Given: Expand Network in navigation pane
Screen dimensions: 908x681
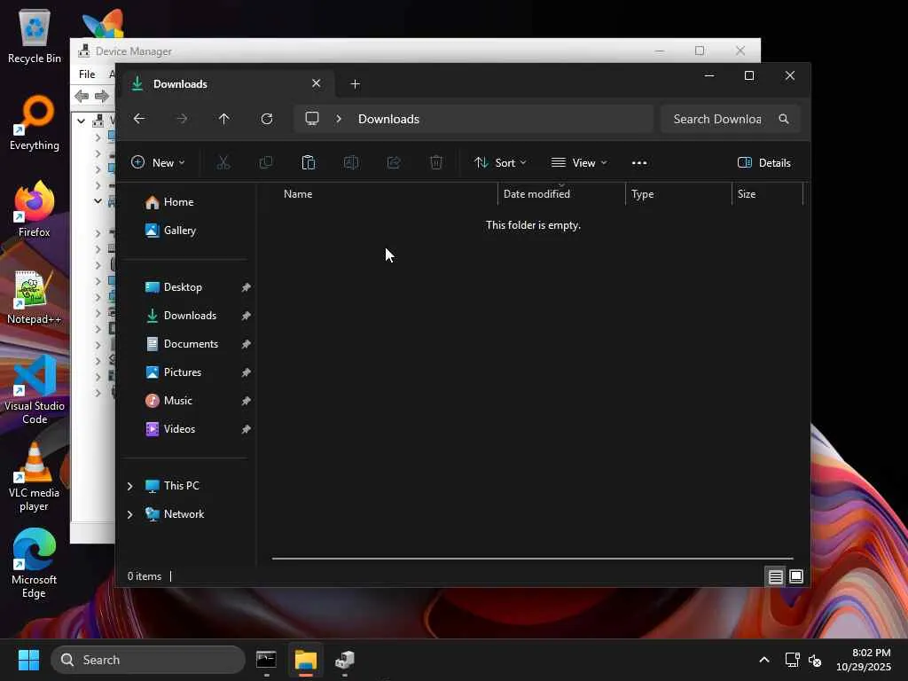Looking at the screenshot, I should pyautogui.click(x=129, y=514).
